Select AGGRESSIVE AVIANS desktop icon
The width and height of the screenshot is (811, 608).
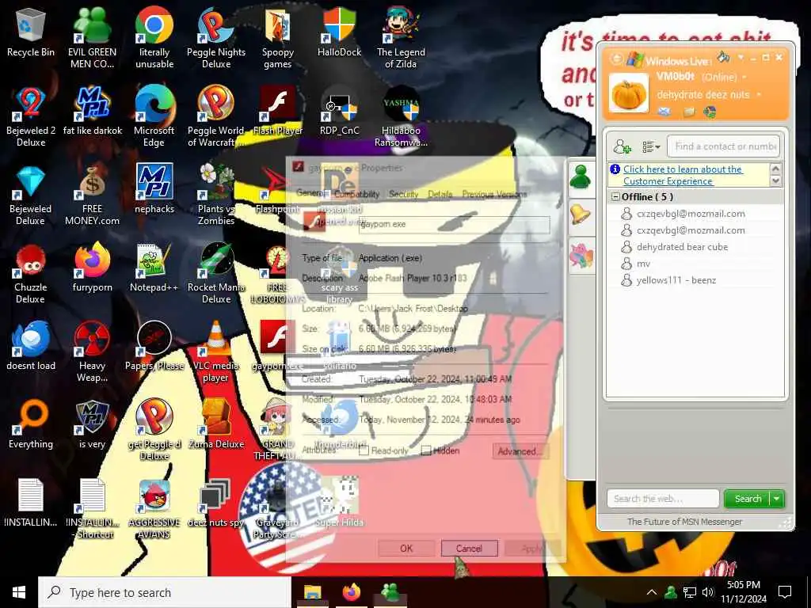(154, 509)
